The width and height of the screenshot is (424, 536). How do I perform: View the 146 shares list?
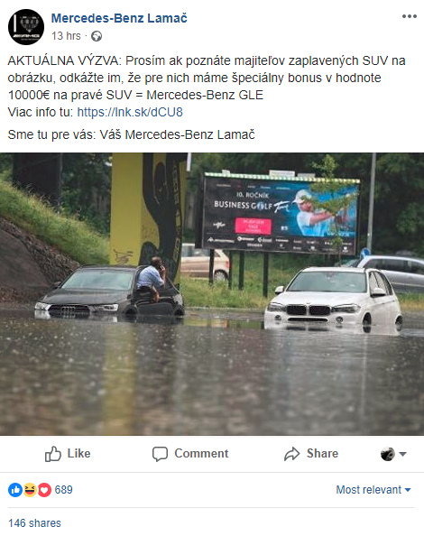coord(34,523)
